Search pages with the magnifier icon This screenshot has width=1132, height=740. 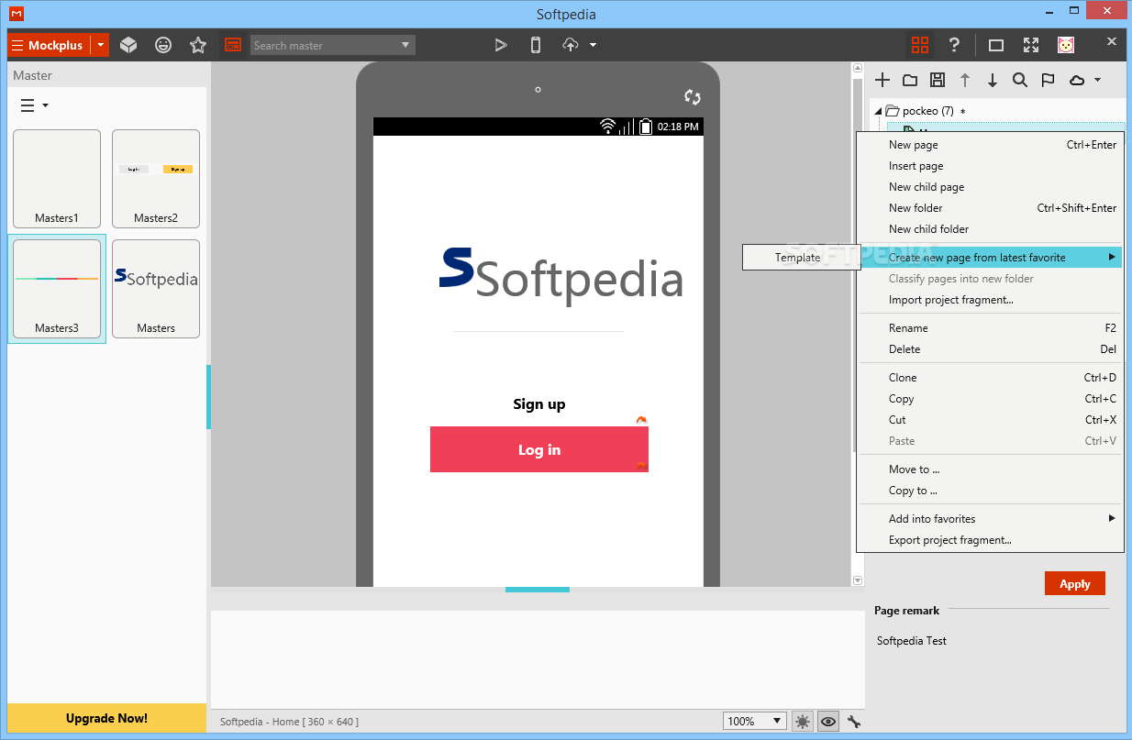pyautogui.click(x=1020, y=80)
